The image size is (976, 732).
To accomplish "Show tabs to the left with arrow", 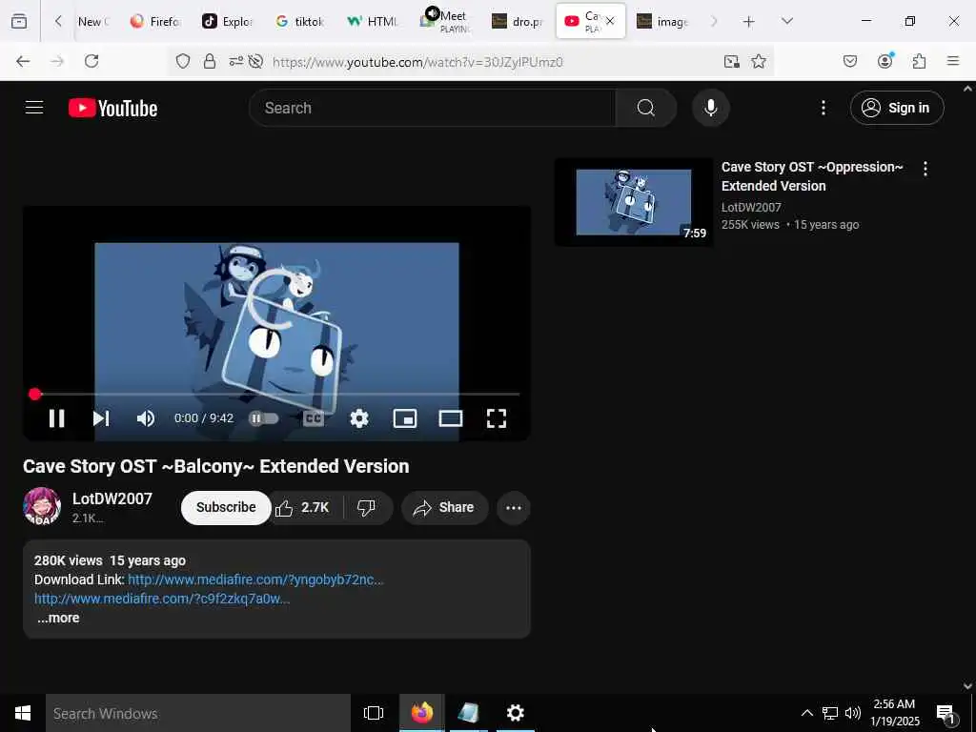I will point(58,21).
